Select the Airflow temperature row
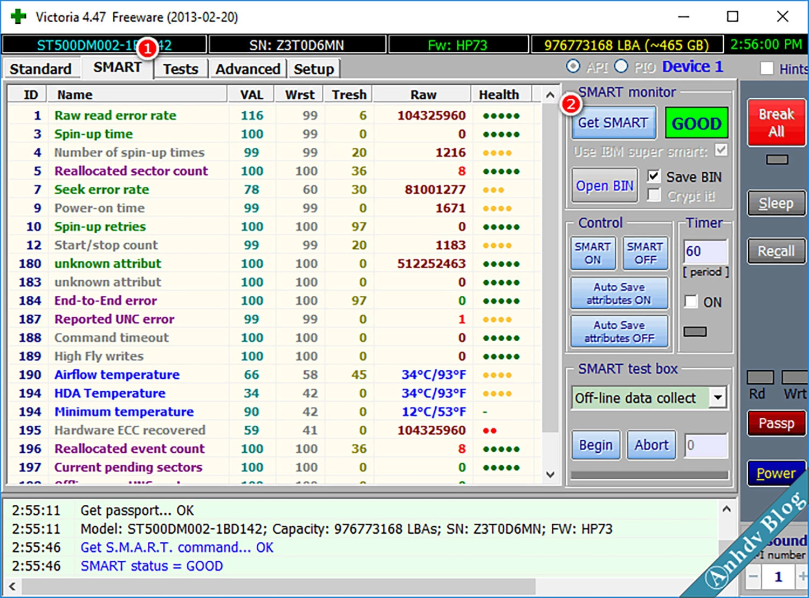 click(x=275, y=375)
